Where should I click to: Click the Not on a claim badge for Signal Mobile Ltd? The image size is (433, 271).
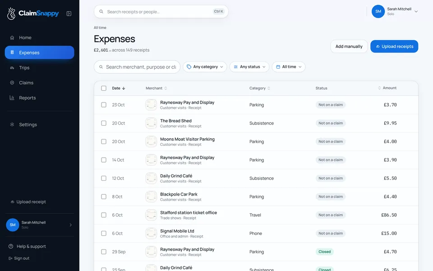tap(331, 234)
